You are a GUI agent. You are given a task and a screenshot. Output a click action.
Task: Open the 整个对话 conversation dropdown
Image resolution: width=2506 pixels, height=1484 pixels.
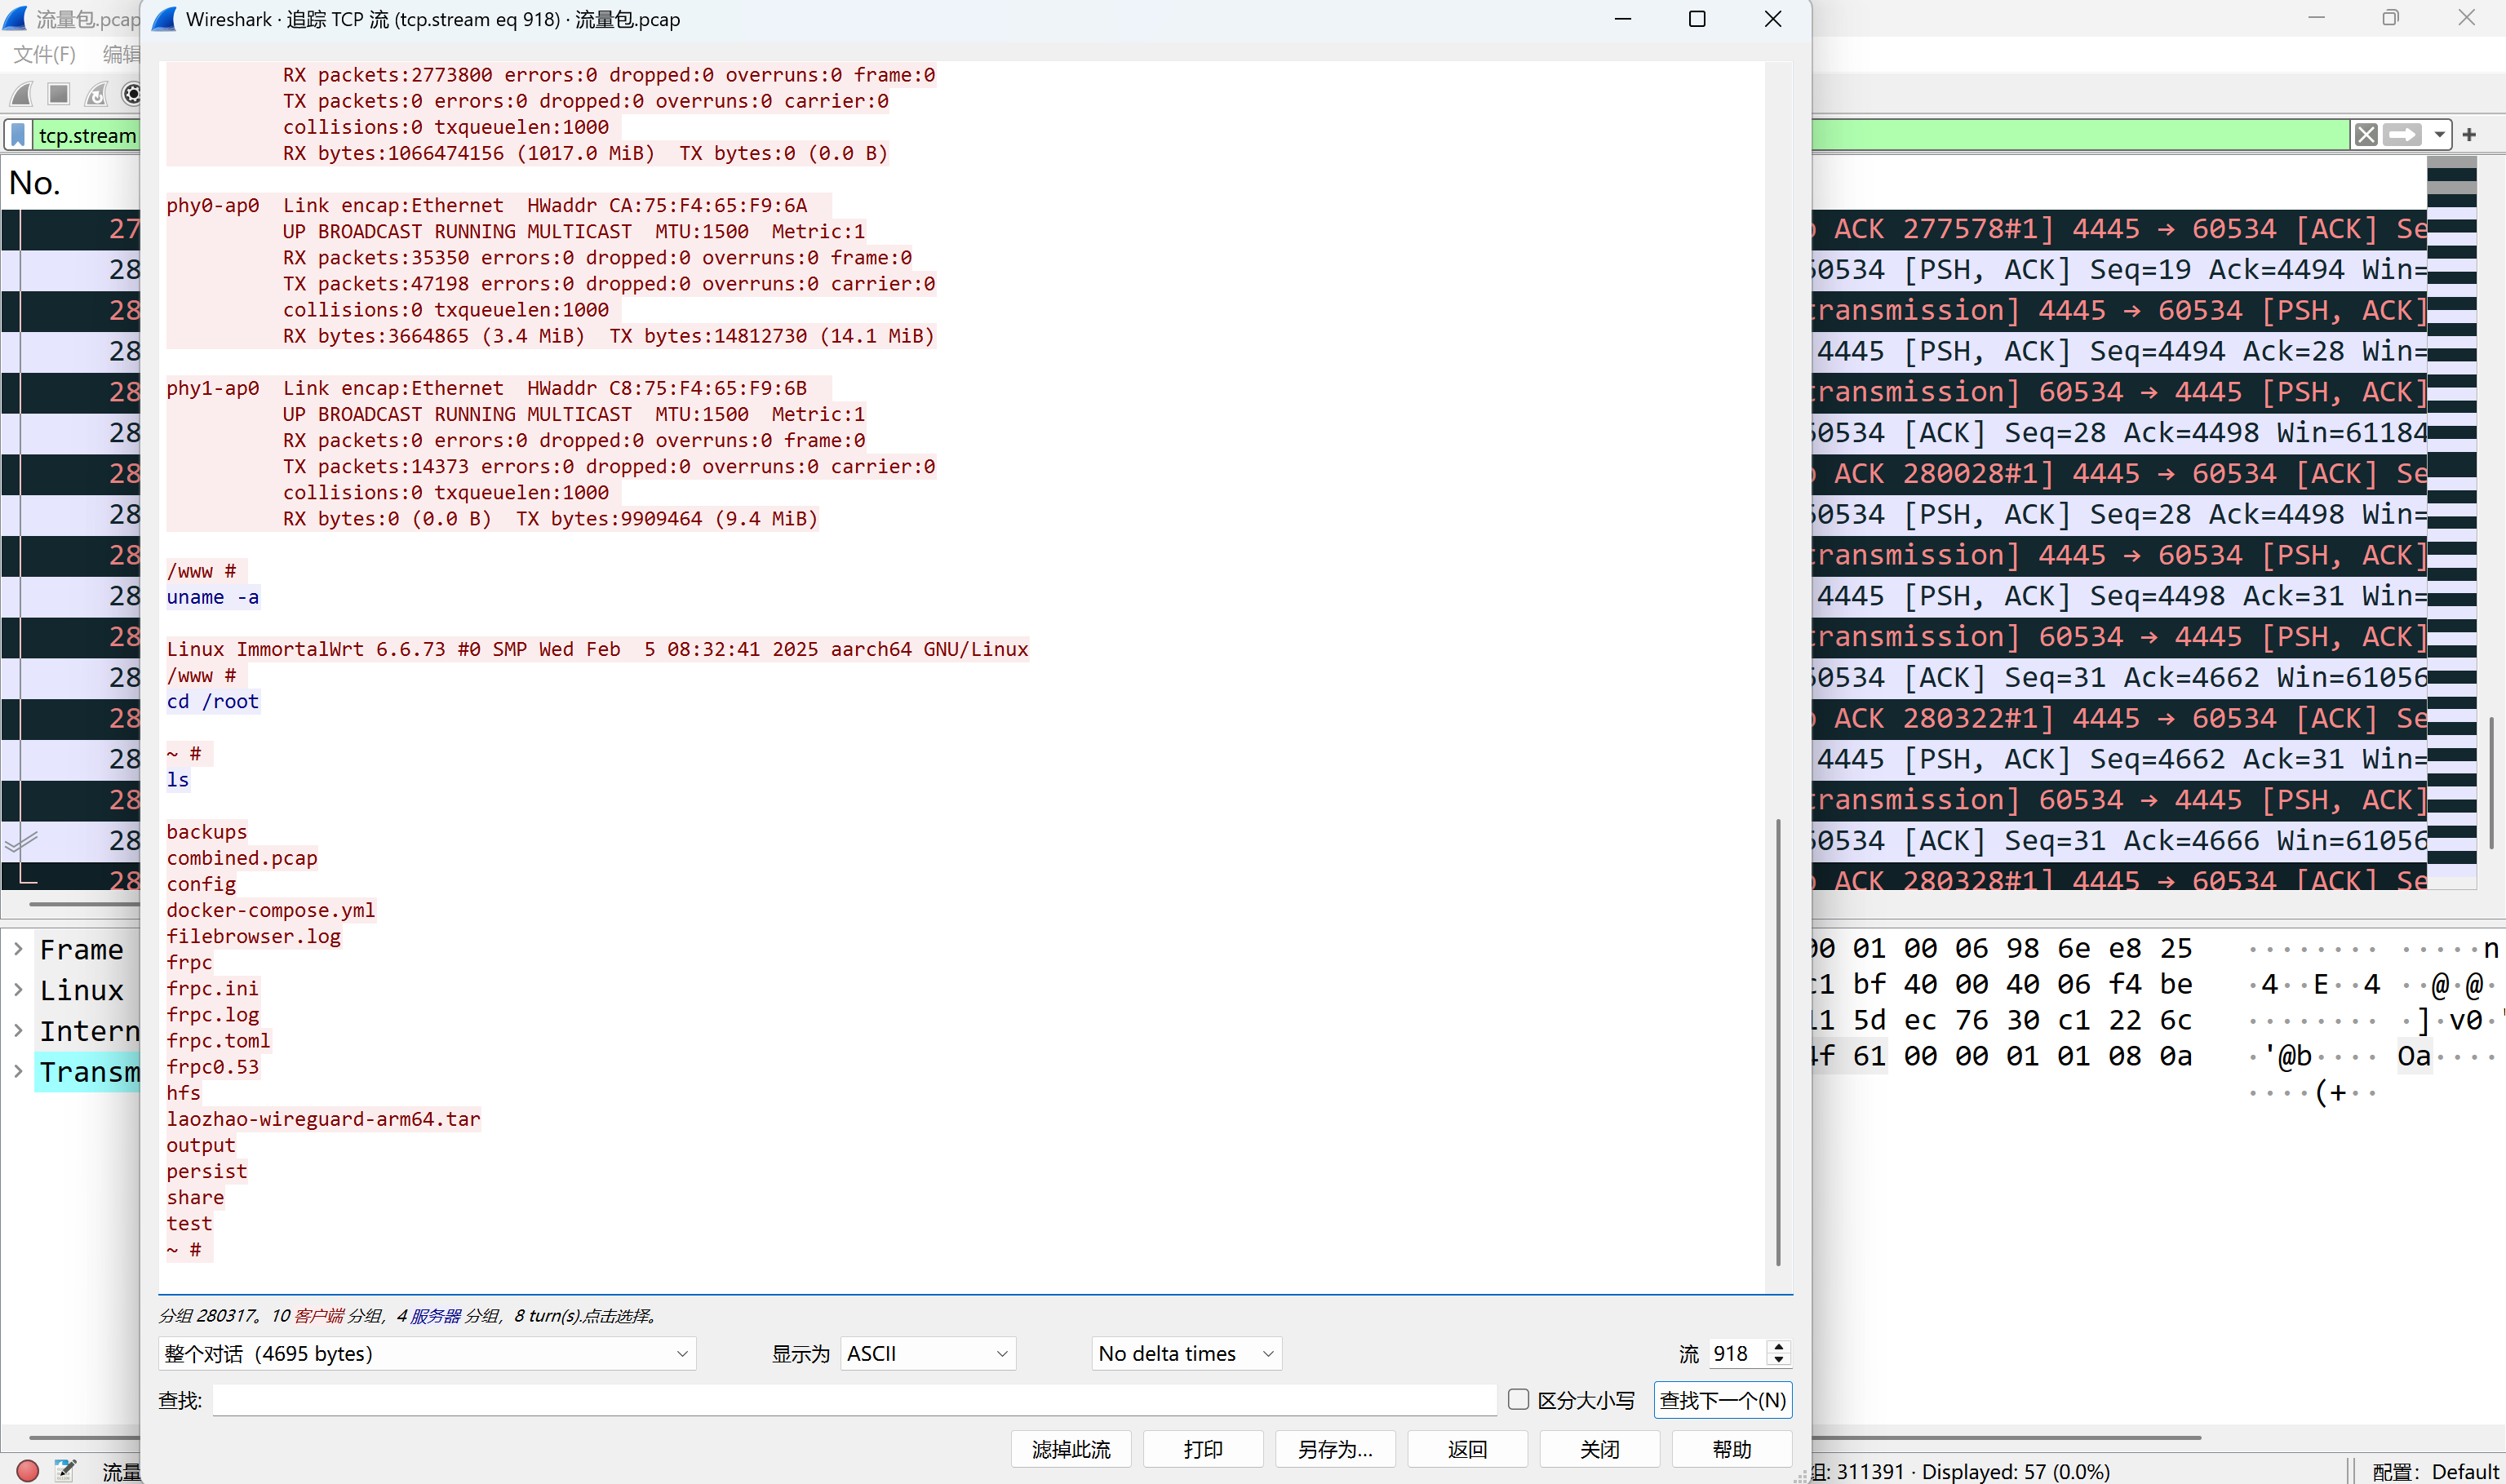pyautogui.click(x=427, y=1353)
